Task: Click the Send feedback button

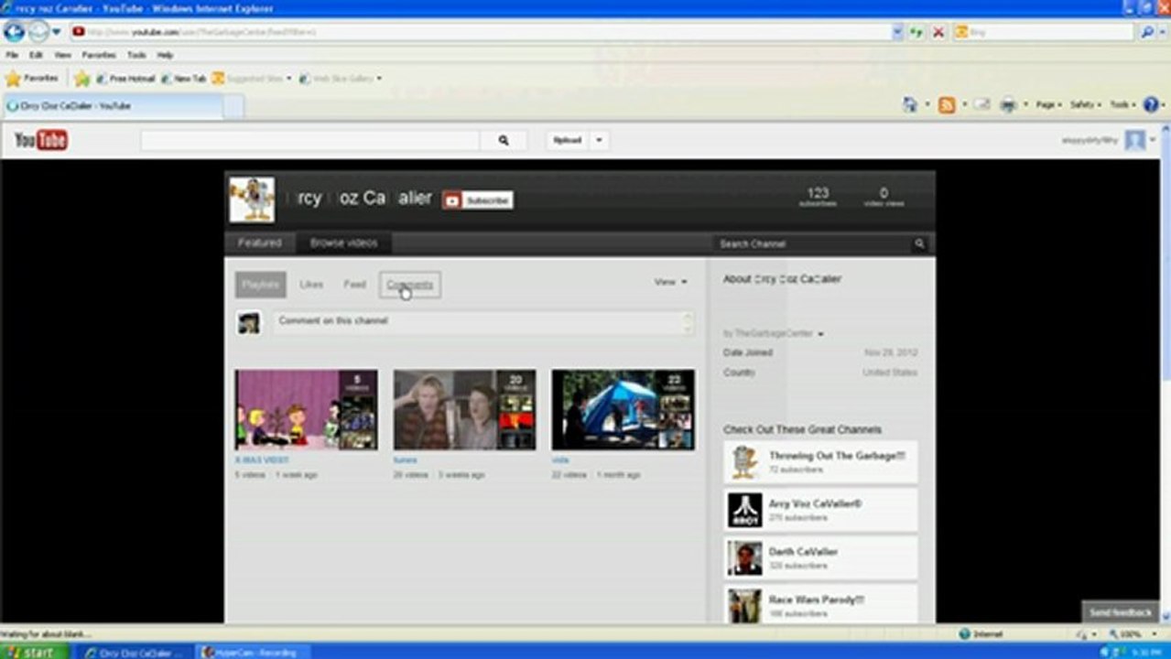Action: click(1120, 612)
